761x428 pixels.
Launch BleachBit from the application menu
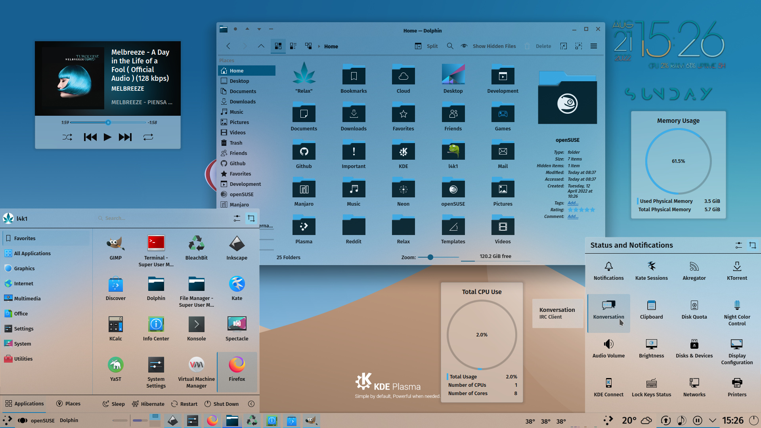coord(196,248)
